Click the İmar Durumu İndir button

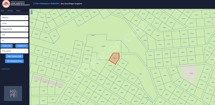coord(15,56)
